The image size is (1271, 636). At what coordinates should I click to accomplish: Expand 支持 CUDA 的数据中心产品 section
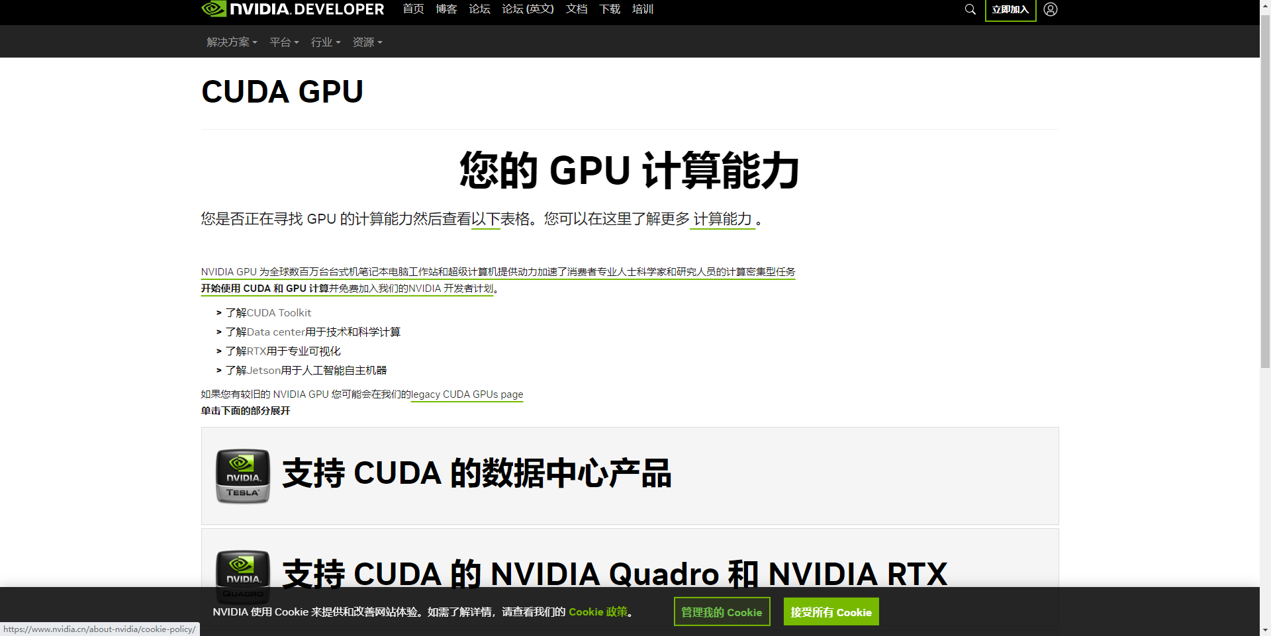630,476
